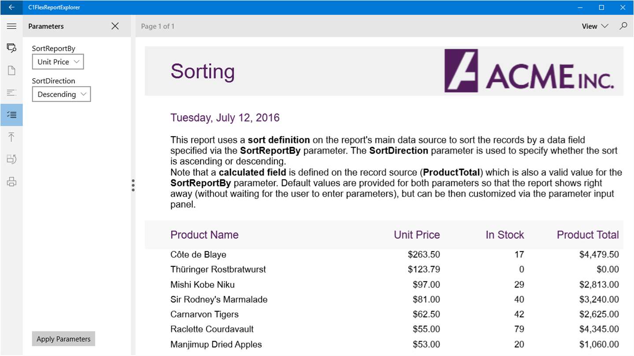Click the printer icon in the sidebar
Image resolution: width=634 pixels, height=356 pixels.
pyautogui.click(x=11, y=182)
